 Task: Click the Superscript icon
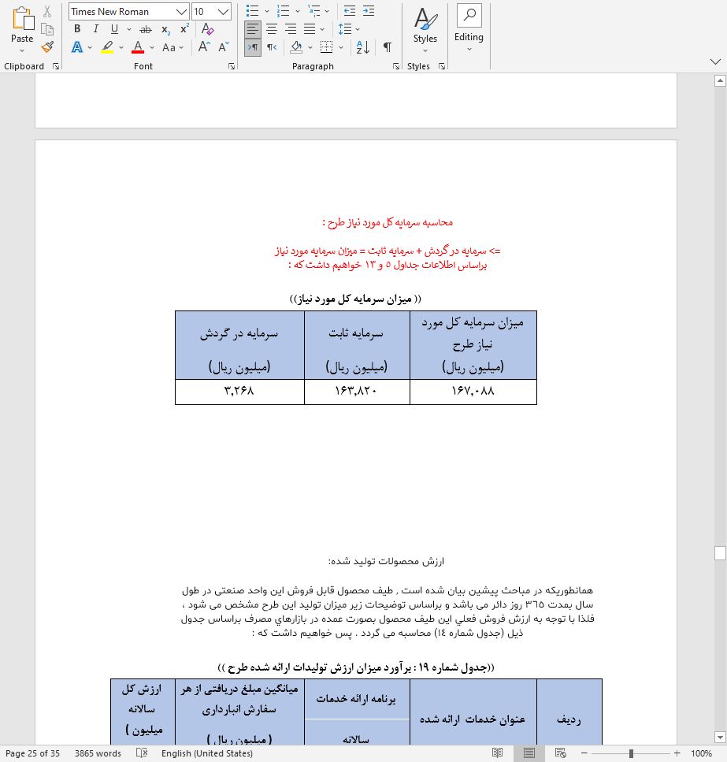point(183,29)
